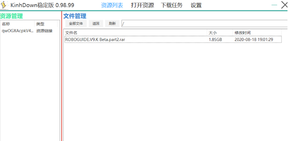The width and height of the screenshot is (289, 141).
Task: Open the 打开资源 tab
Action: pyautogui.click(x=143, y=5)
